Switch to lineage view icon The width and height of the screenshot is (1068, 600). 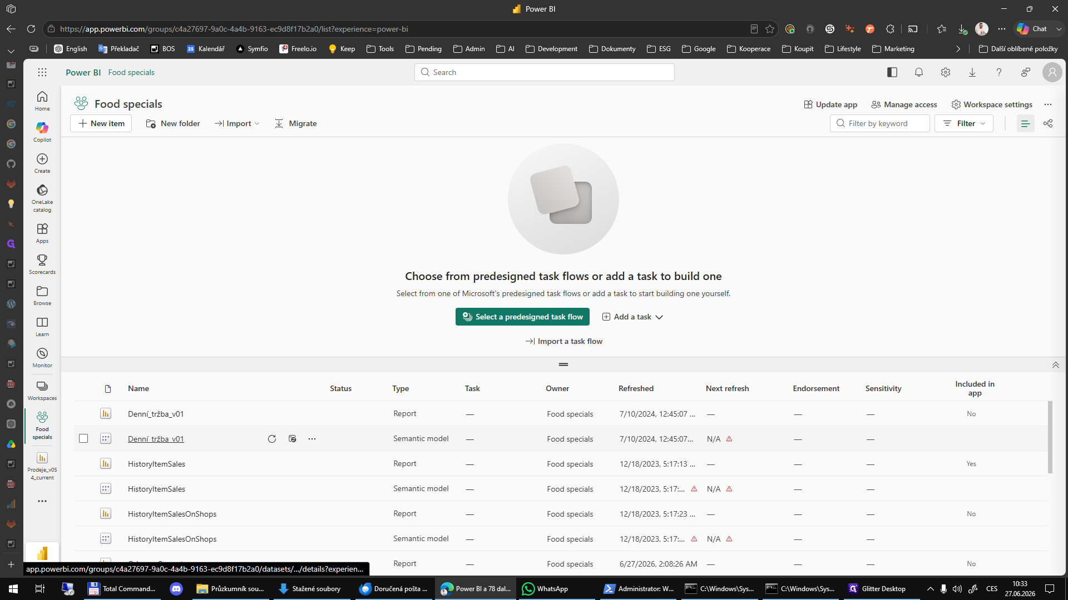(x=1048, y=123)
